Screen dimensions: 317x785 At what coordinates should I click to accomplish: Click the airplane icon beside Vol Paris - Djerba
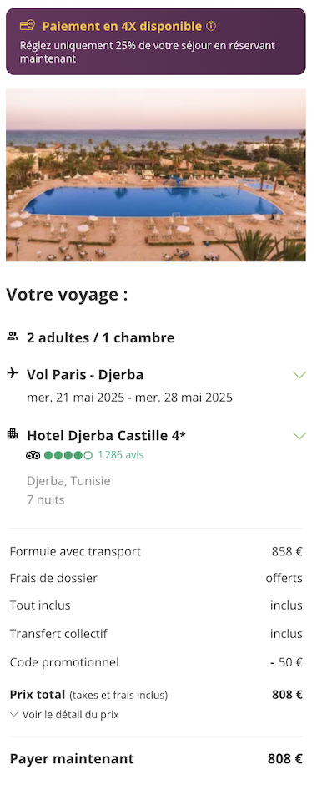click(13, 373)
